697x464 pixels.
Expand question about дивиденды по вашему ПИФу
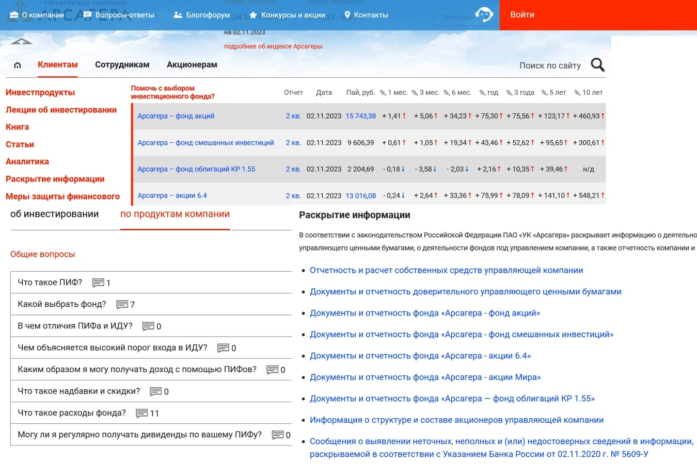(x=139, y=435)
